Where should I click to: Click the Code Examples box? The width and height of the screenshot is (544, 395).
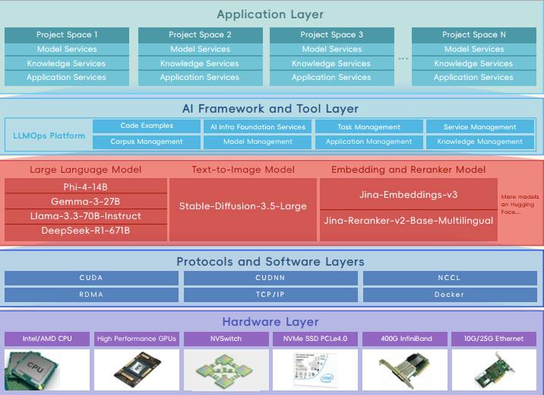pyautogui.click(x=147, y=126)
